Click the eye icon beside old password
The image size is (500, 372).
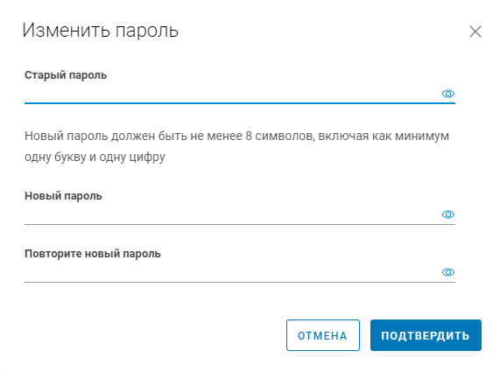(x=448, y=94)
